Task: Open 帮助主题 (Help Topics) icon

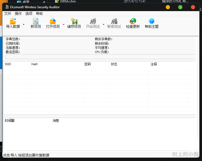Action: tap(151, 22)
